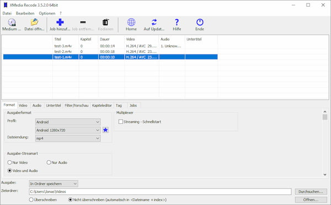Check for updates via Auf Update icon
Screen dimensions: 331x205
(x=154, y=22)
